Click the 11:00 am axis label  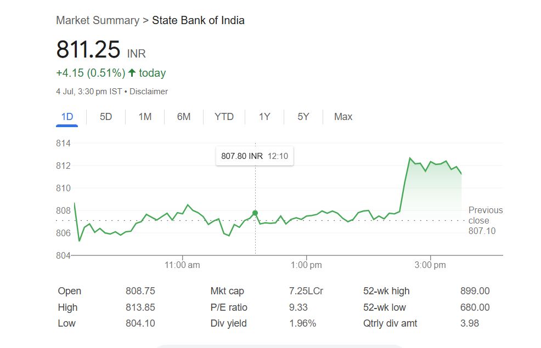click(182, 265)
